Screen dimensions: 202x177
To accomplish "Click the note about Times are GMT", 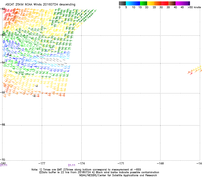I will pos(86,170).
